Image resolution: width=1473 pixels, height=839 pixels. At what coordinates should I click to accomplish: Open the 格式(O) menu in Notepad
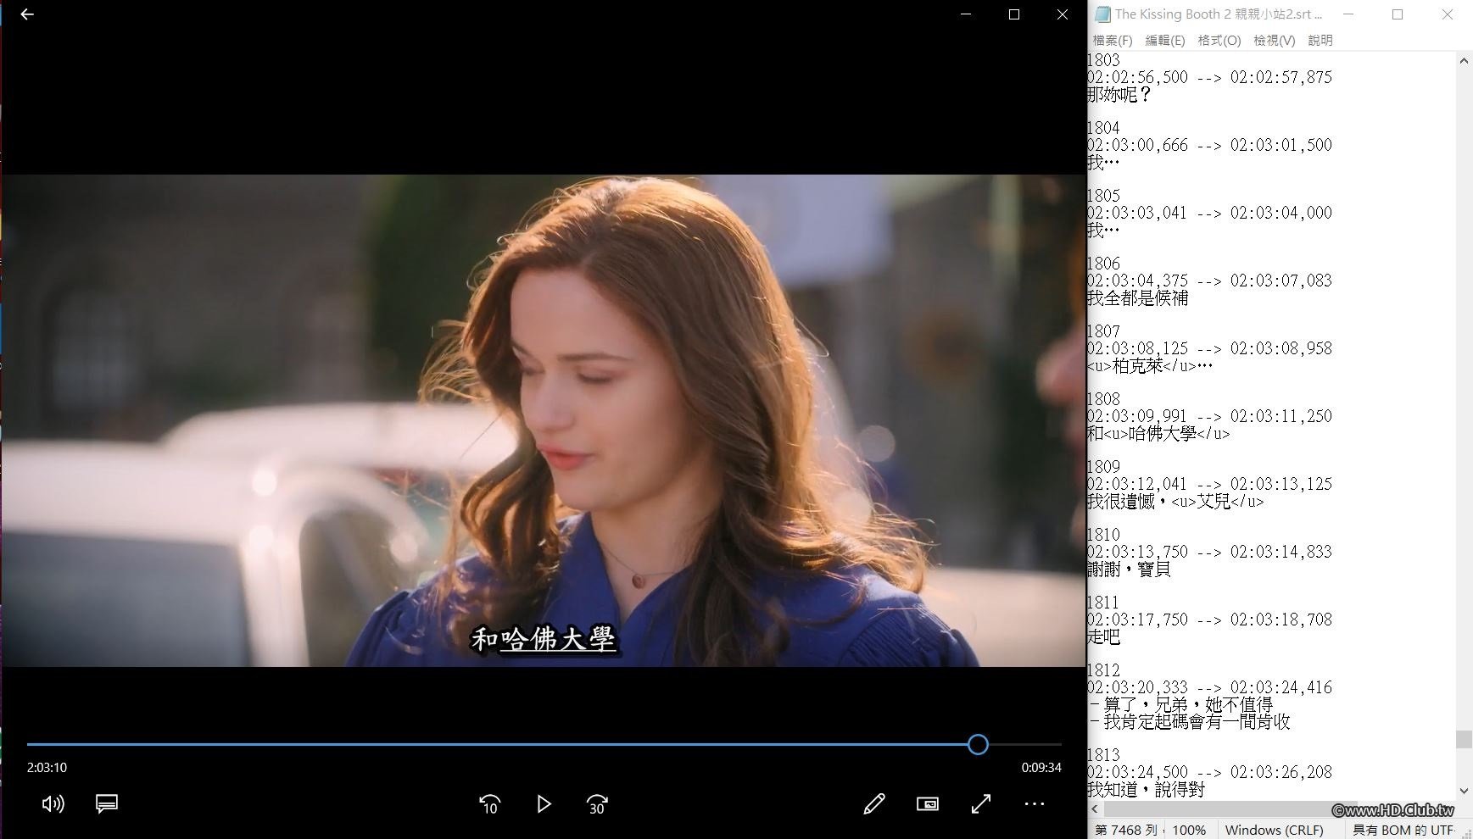pyautogui.click(x=1219, y=40)
